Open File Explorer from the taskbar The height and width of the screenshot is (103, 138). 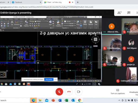(40, 100)
